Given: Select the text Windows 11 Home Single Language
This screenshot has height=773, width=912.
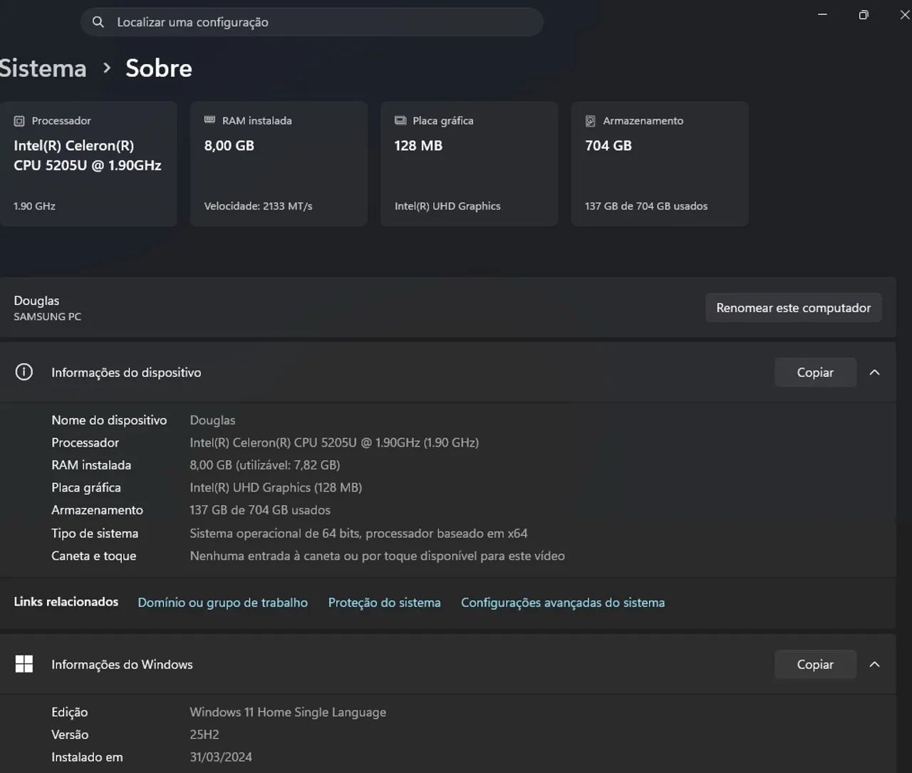Looking at the screenshot, I should pyautogui.click(x=288, y=712).
